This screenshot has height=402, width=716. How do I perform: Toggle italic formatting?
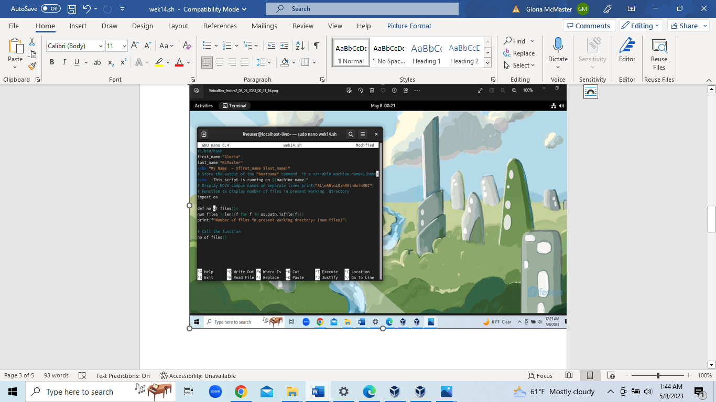click(64, 62)
